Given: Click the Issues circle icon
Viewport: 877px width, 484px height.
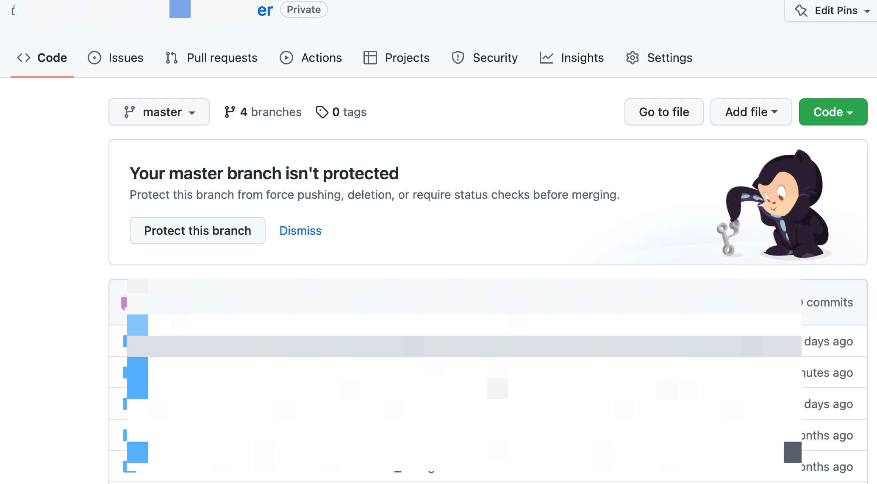Looking at the screenshot, I should click(94, 58).
